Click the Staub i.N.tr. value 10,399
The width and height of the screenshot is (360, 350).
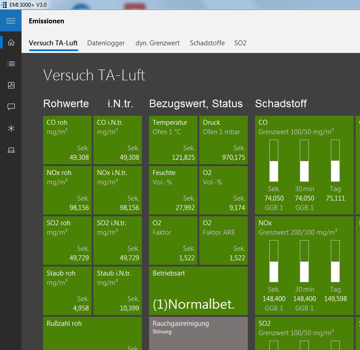pyautogui.click(x=129, y=308)
